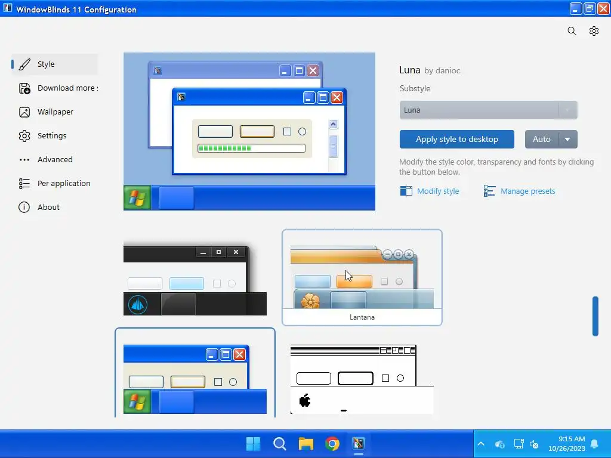
Task: Click the "by danioc" author text
Action: pyautogui.click(x=442, y=71)
